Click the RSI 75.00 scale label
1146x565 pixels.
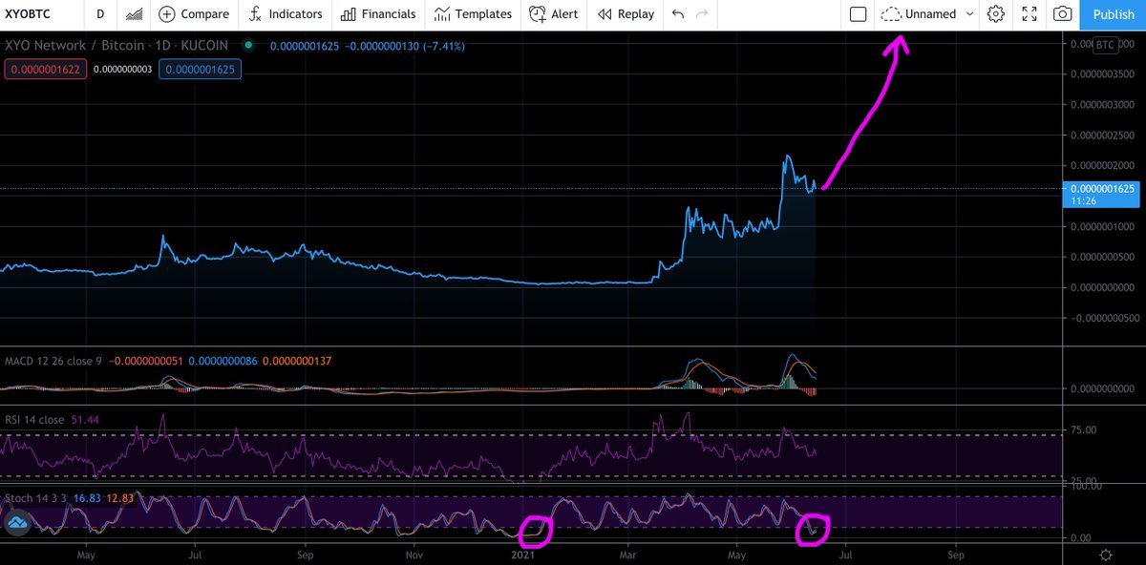coord(1082,430)
